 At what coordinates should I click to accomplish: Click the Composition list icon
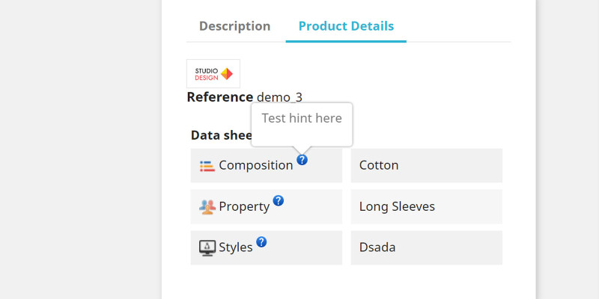[x=207, y=166]
